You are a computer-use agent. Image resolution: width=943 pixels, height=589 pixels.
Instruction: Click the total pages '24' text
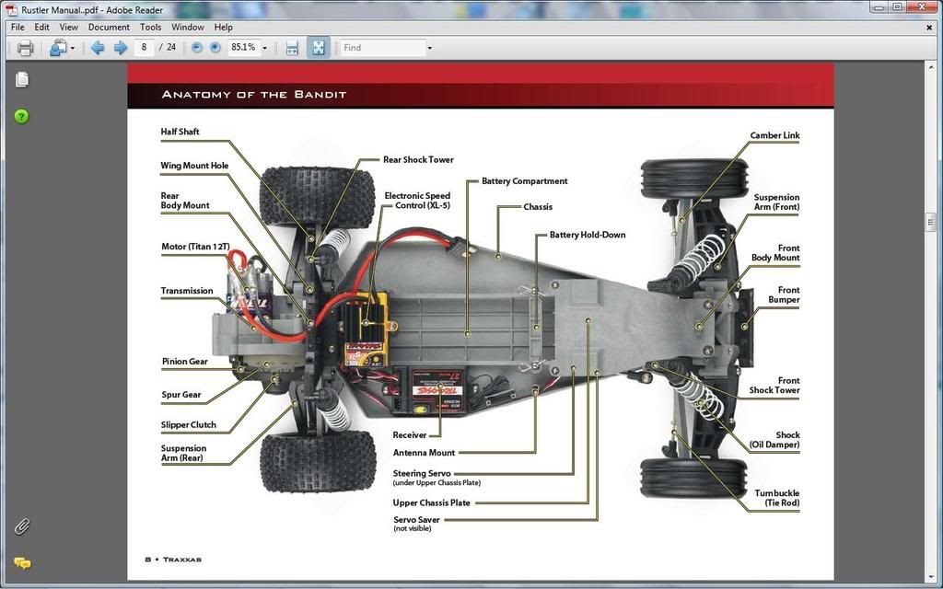coord(171,47)
